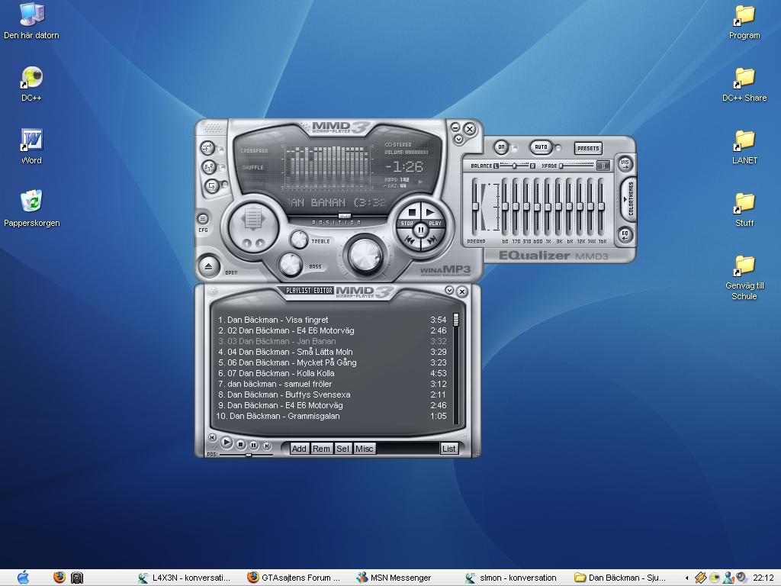Switch the equalizer ON
Image resolution: width=781 pixels, height=586 pixels.
click(501, 147)
